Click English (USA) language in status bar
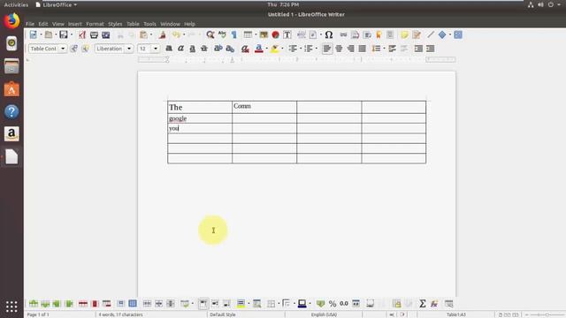 click(x=324, y=314)
